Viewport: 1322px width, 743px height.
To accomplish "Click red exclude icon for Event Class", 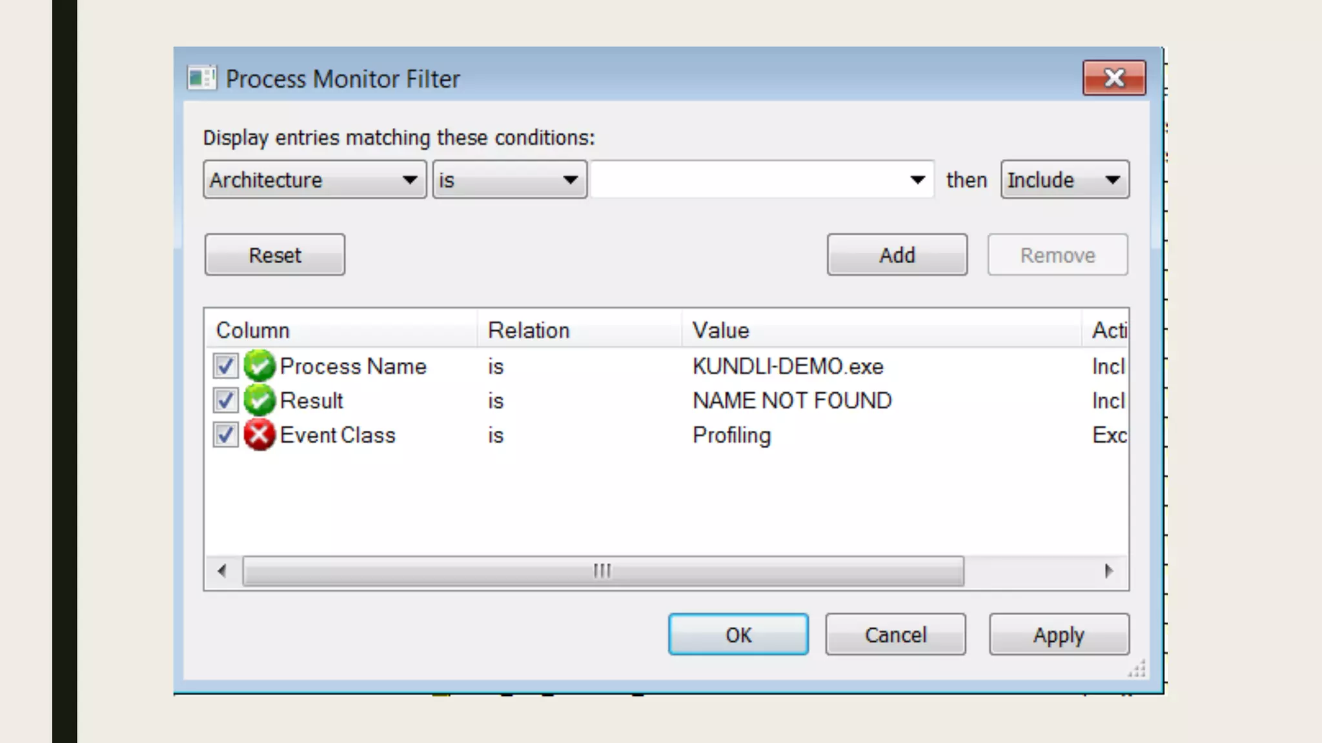I will click(x=259, y=435).
